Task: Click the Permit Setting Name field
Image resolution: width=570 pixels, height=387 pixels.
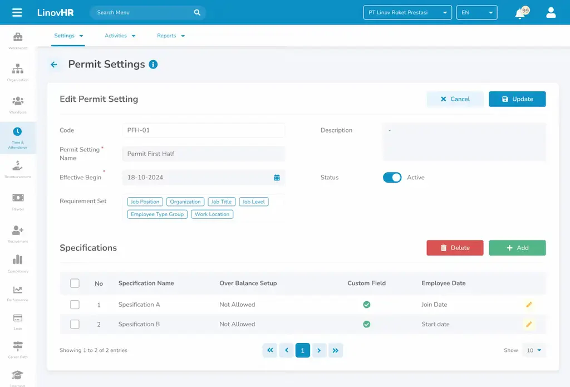Action: [x=203, y=154]
